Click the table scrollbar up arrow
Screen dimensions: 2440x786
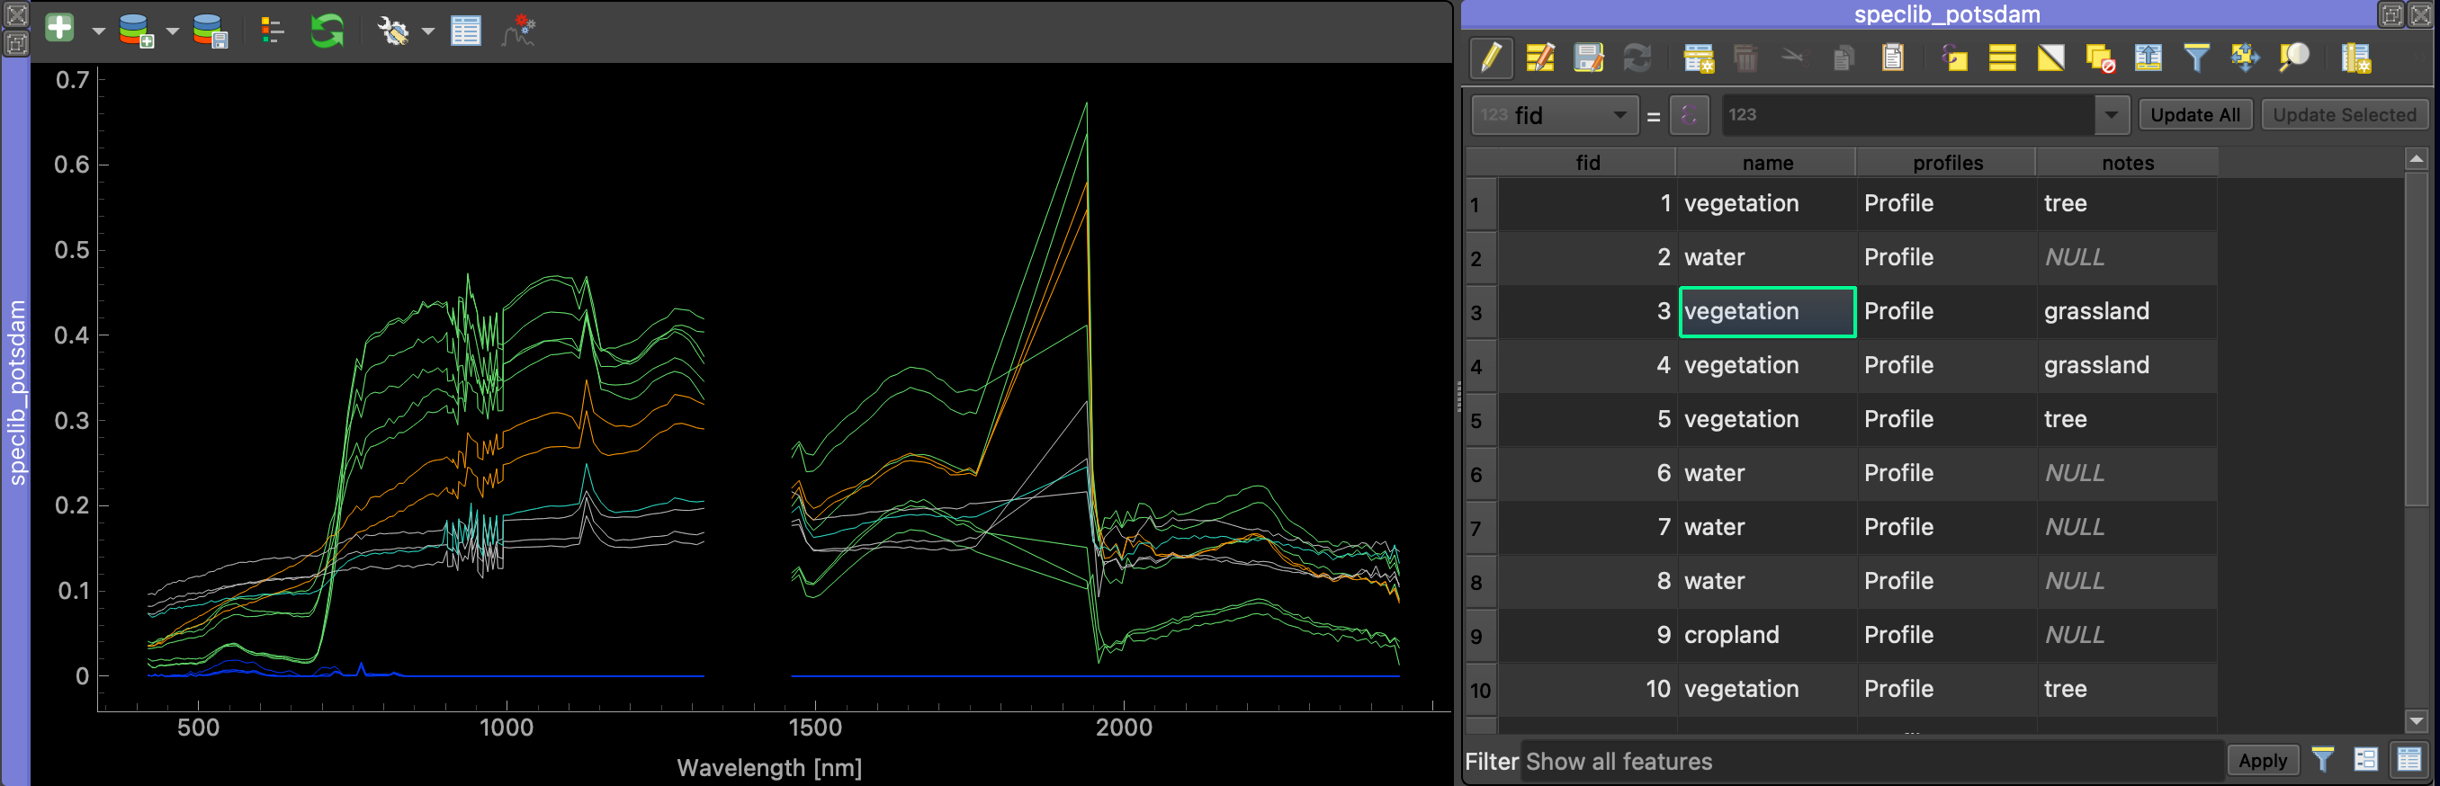pyautogui.click(x=2417, y=159)
